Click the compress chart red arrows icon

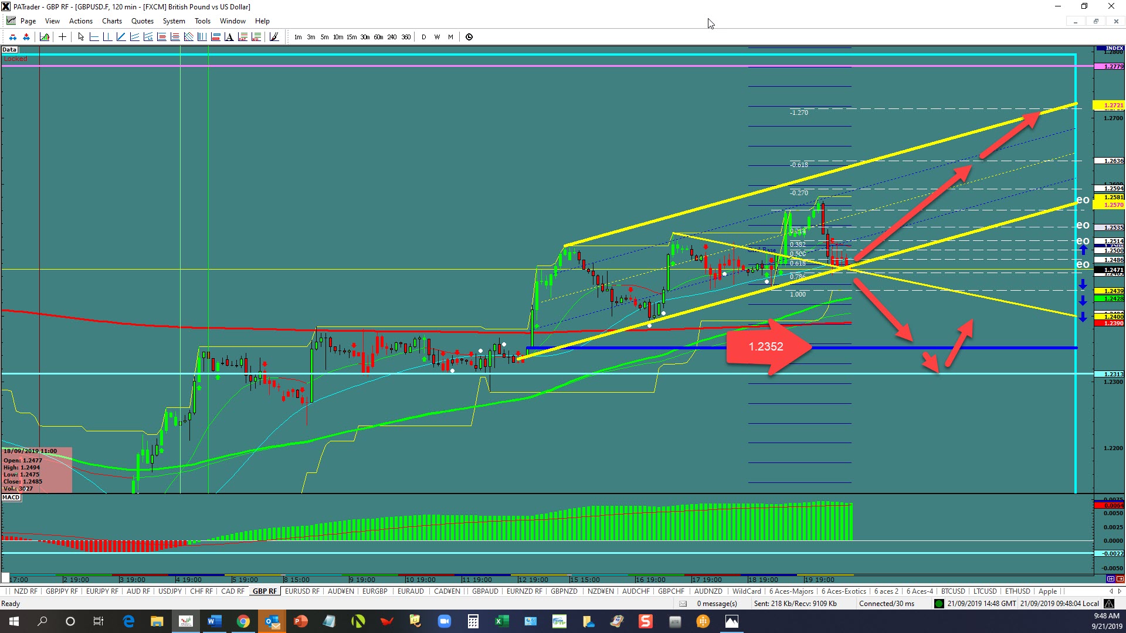pos(13,37)
